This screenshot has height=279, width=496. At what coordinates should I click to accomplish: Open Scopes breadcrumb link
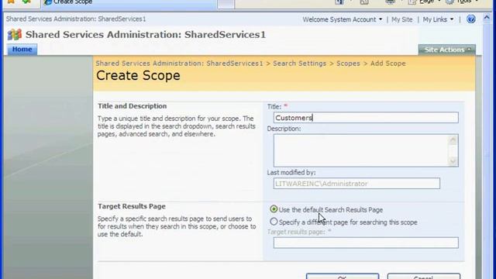(x=348, y=64)
